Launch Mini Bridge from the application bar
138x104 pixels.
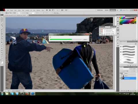coord(50,10)
